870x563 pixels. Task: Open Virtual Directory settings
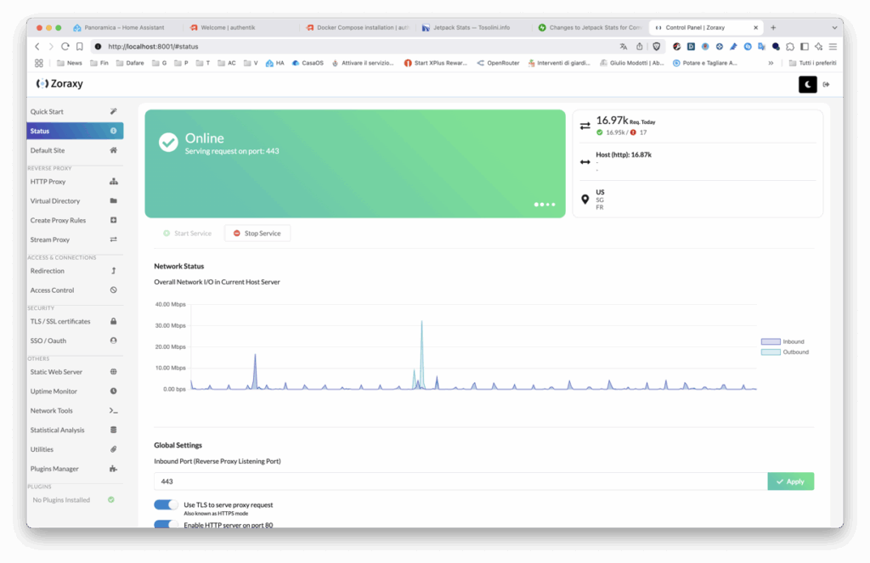click(75, 200)
